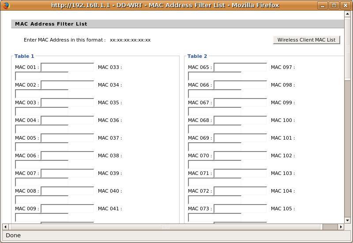Click the horizontal scrollbar thumb
Image resolution: width=353 pixels, height=243 pixels.
click(165, 227)
